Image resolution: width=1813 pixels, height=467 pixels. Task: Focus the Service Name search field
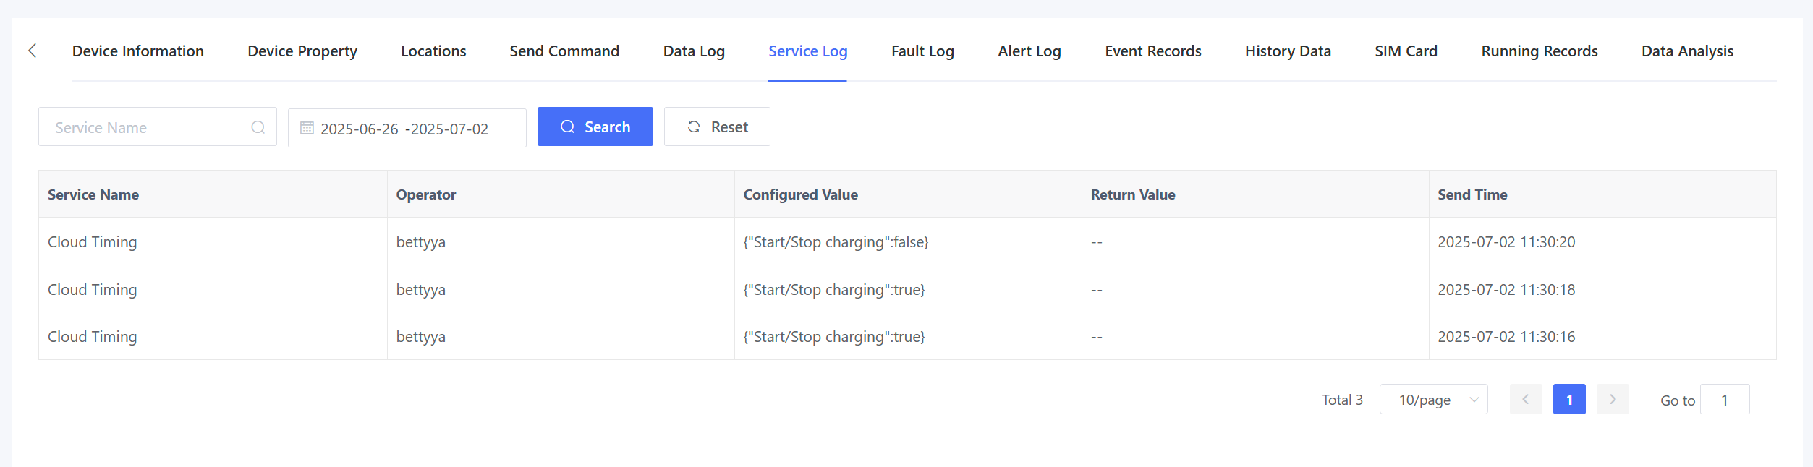[148, 127]
